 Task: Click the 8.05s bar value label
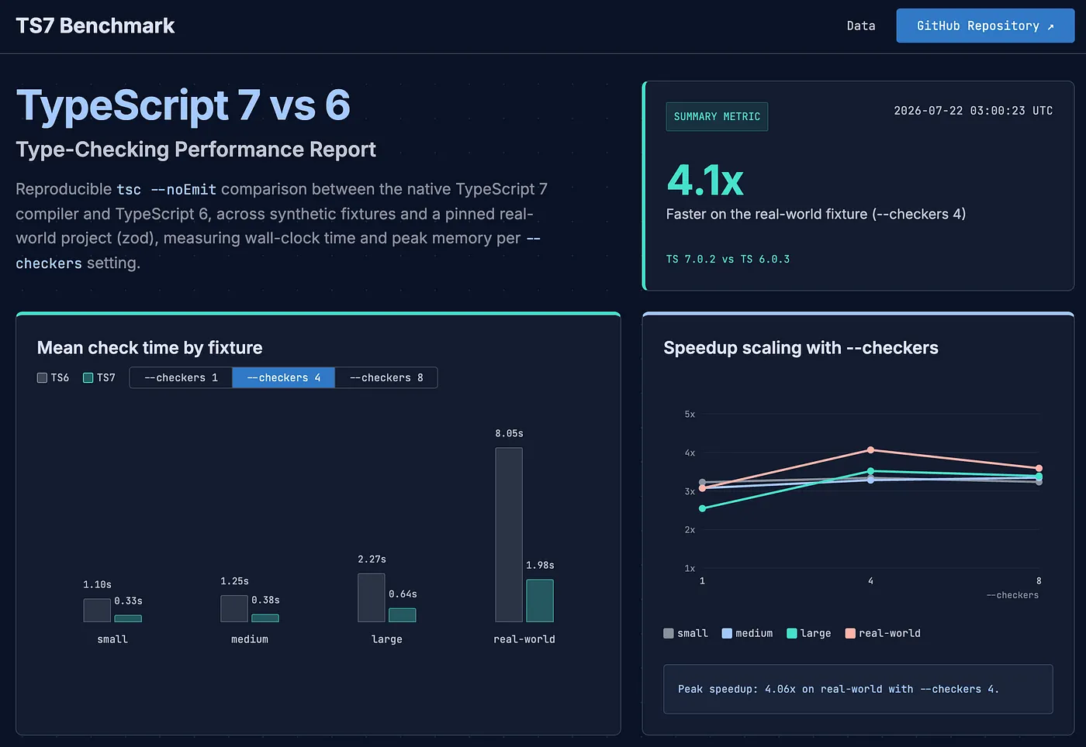[x=509, y=433]
